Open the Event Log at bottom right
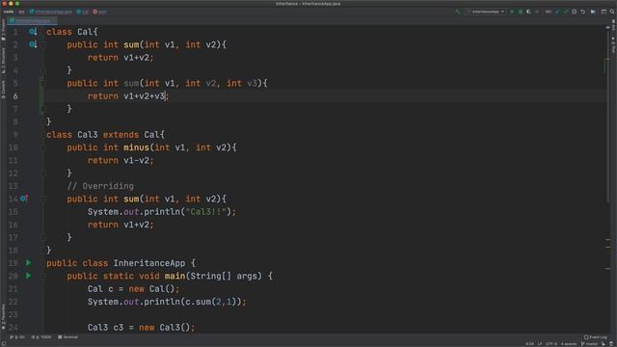This screenshot has height=347, width=617. [596, 337]
